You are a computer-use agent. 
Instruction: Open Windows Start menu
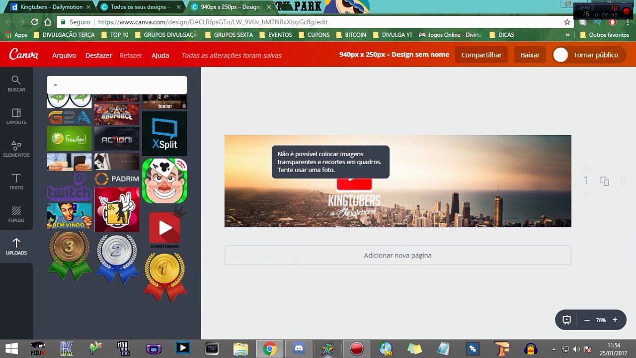point(12,349)
